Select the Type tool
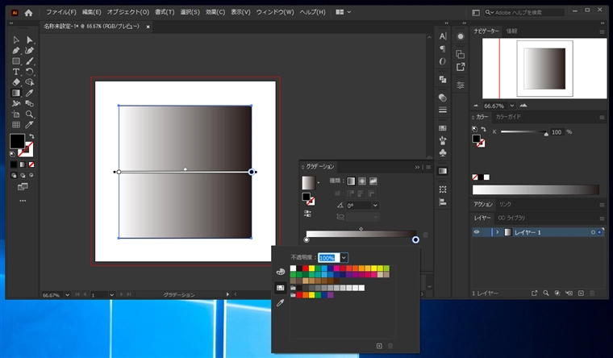This screenshot has width=613, height=358. click(x=16, y=71)
